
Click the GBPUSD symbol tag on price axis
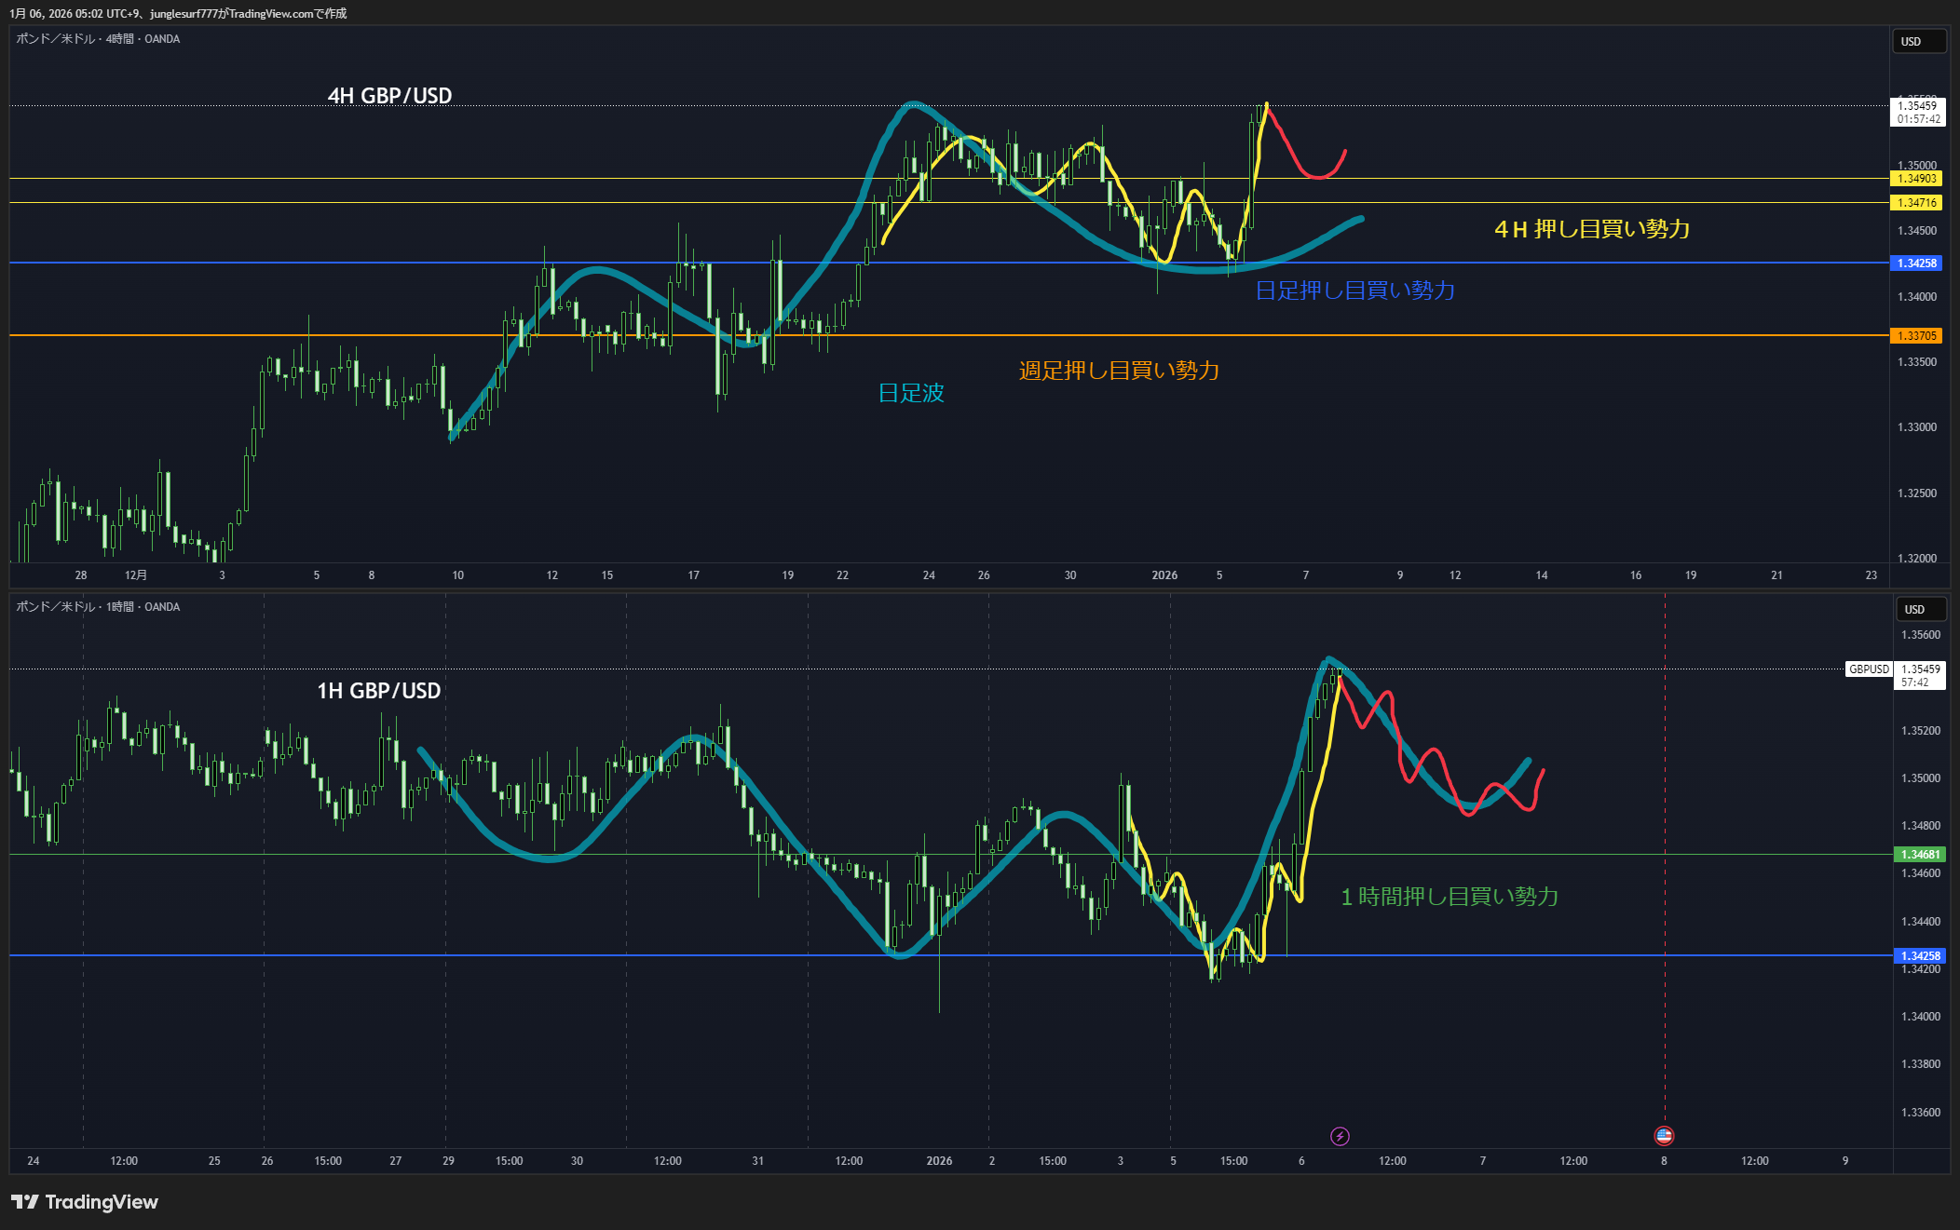[x=1868, y=669]
